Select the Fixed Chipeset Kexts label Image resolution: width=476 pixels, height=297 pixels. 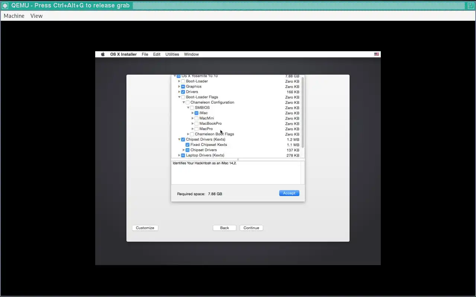point(209,145)
